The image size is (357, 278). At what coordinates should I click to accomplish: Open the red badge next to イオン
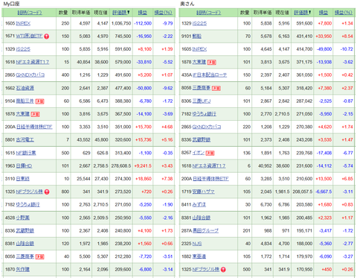pyautogui.click(x=210, y=153)
